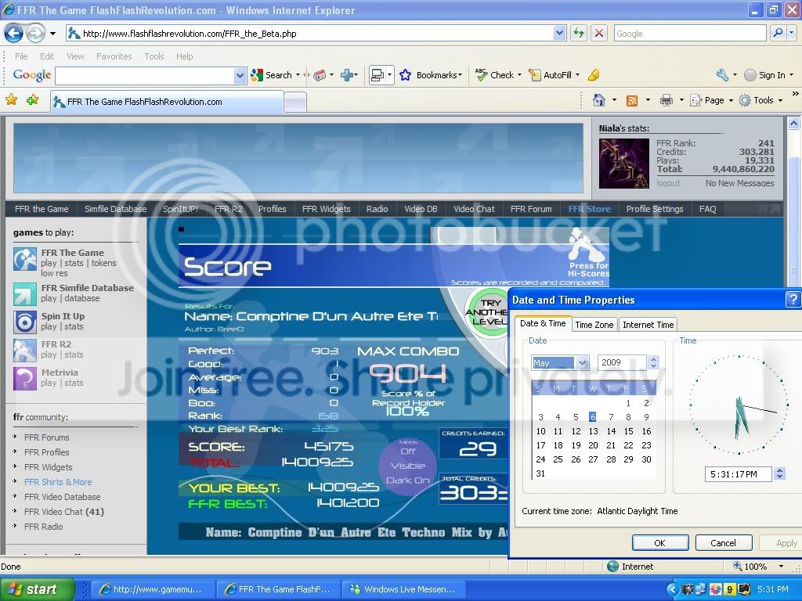Click the Spin It Up sidebar icon
Viewport: 802px width, 601px height.
(25, 322)
